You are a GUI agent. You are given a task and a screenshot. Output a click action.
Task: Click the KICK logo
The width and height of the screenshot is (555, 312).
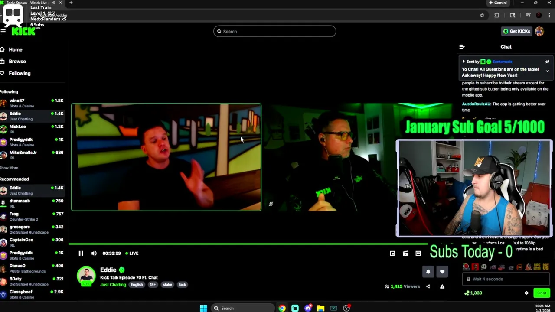(23, 32)
